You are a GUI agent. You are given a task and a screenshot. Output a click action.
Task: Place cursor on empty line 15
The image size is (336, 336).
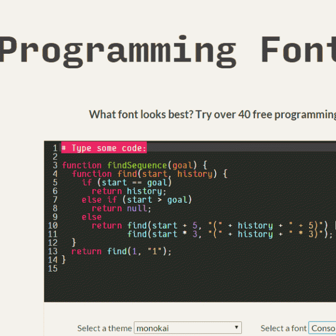coord(168,269)
